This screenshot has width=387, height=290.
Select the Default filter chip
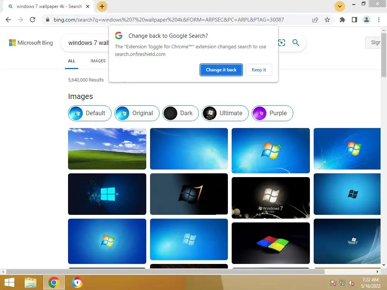[x=90, y=113]
